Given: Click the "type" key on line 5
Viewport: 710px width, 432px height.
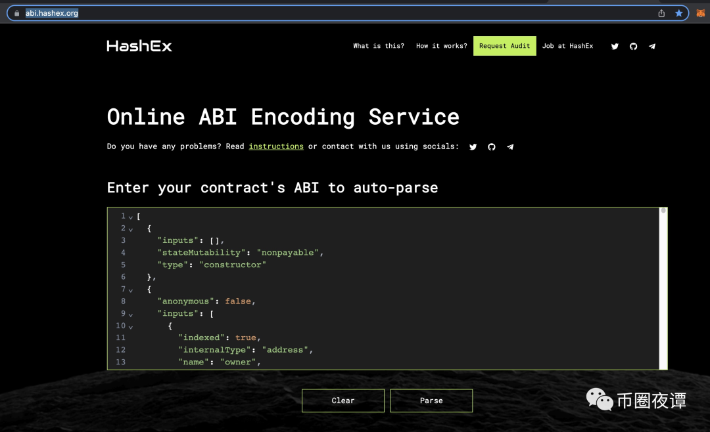Looking at the screenshot, I should pyautogui.click(x=172, y=265).
